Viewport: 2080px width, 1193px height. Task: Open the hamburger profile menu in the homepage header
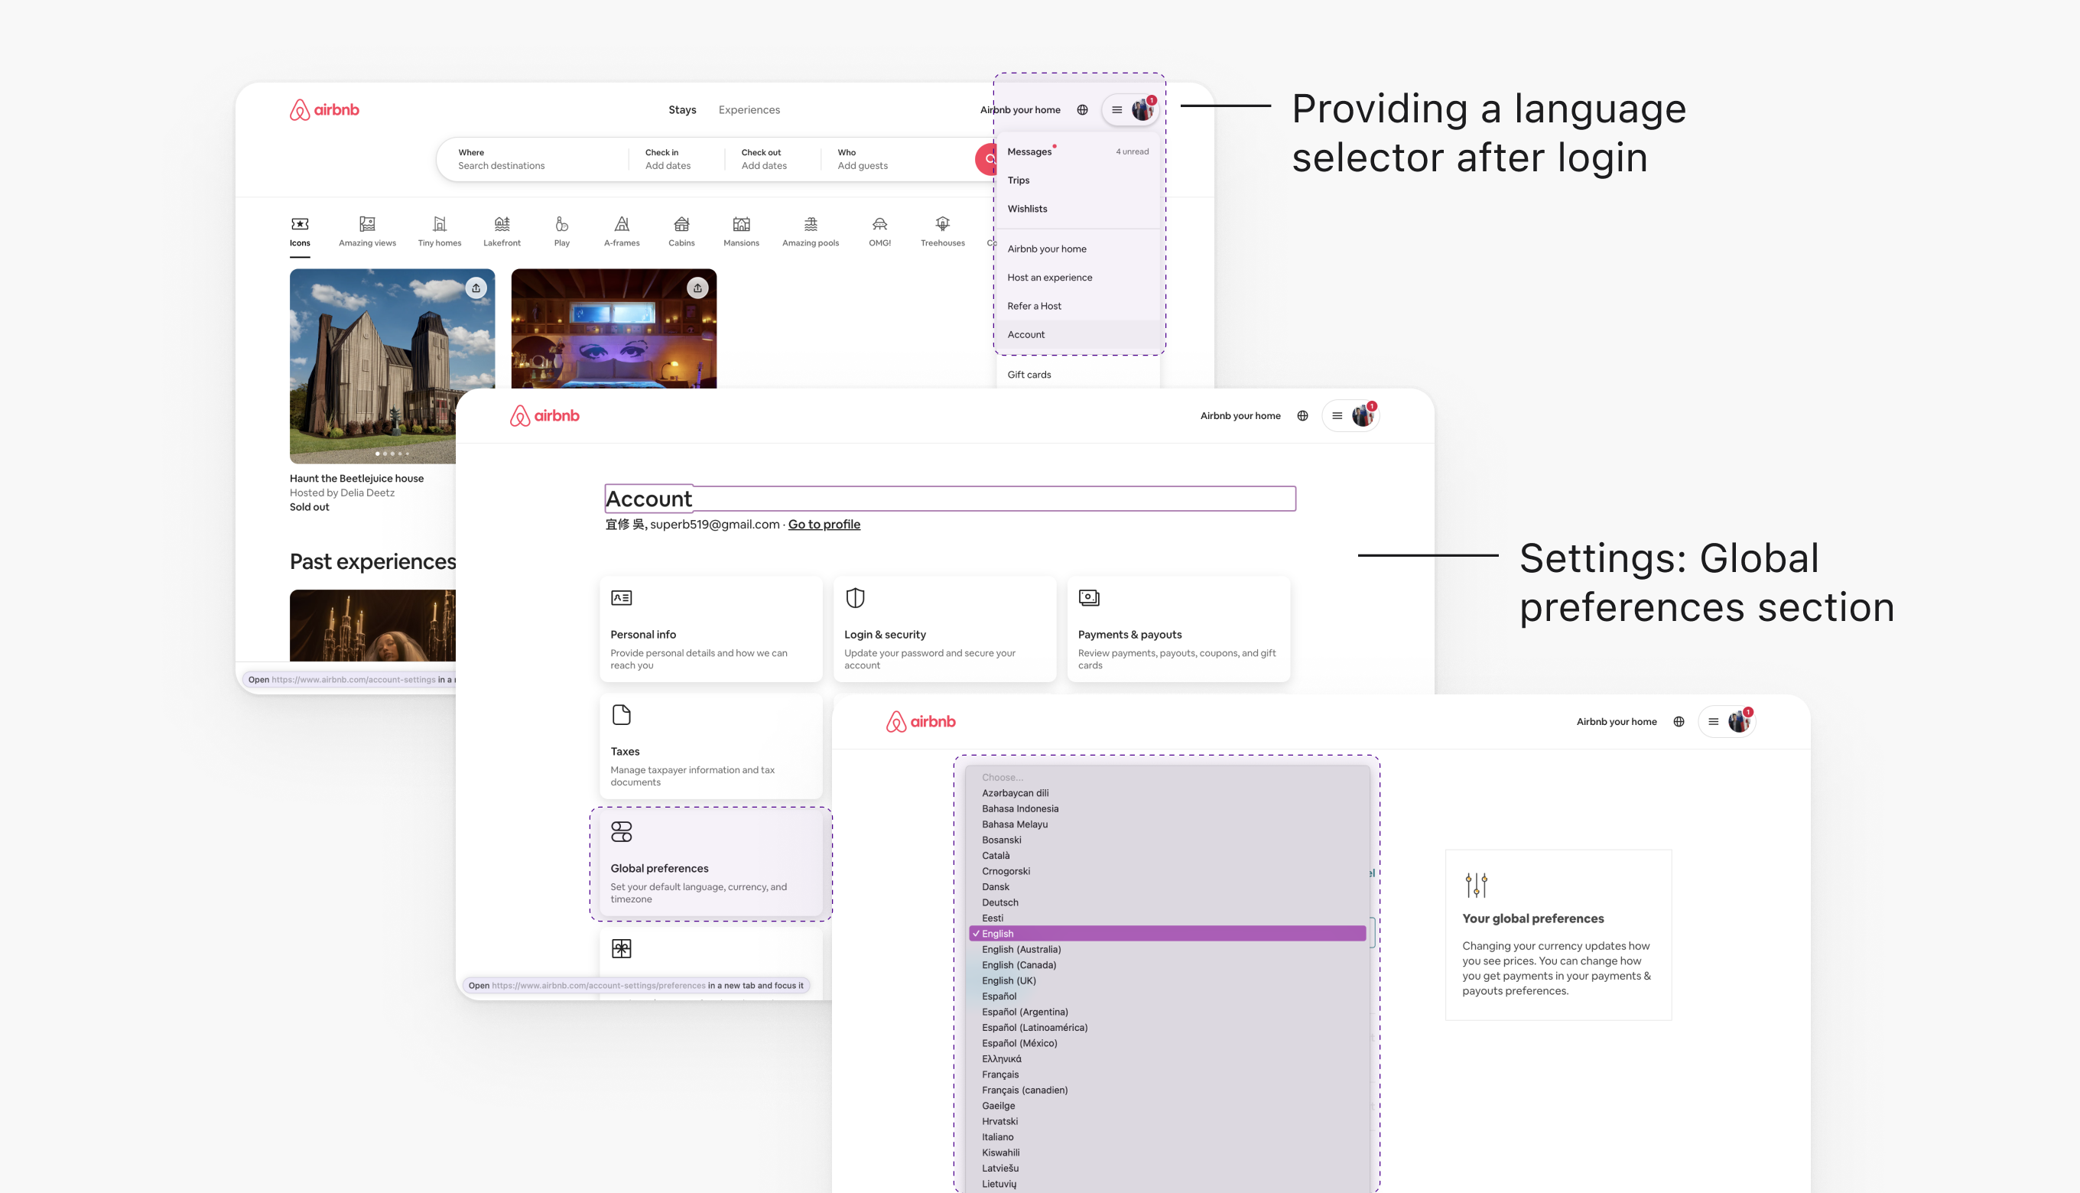tap(1116, 110)
